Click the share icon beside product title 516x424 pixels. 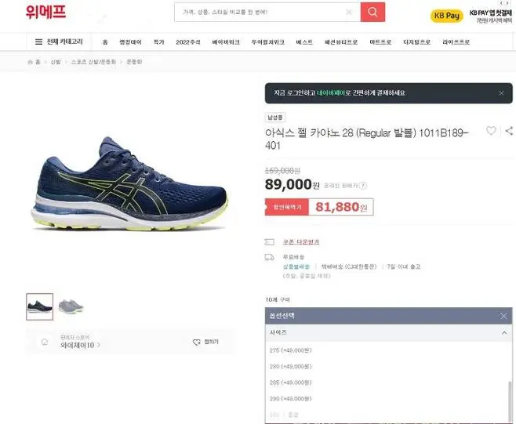[x=509, y=131]
